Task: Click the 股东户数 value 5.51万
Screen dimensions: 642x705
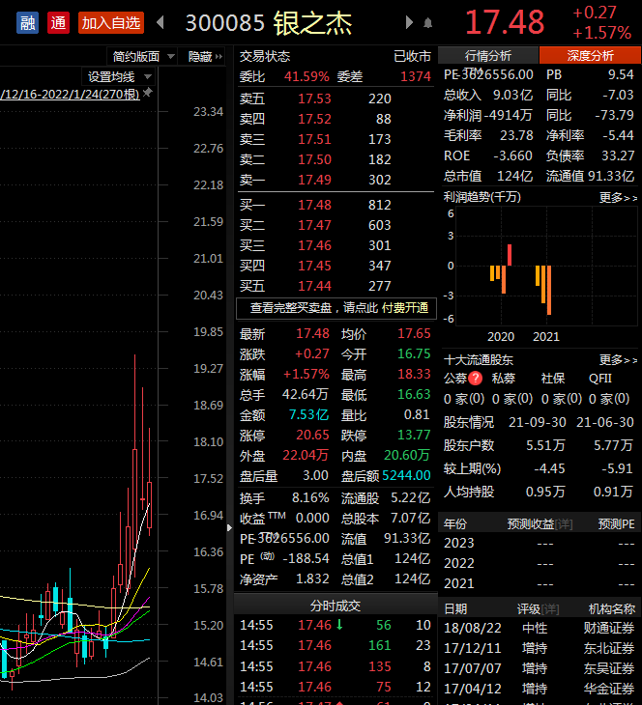Action: 545,445
